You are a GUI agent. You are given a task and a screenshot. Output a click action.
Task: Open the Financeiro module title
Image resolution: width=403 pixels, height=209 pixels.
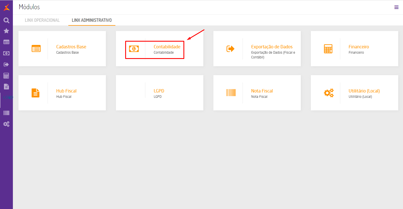pos(359,47)
